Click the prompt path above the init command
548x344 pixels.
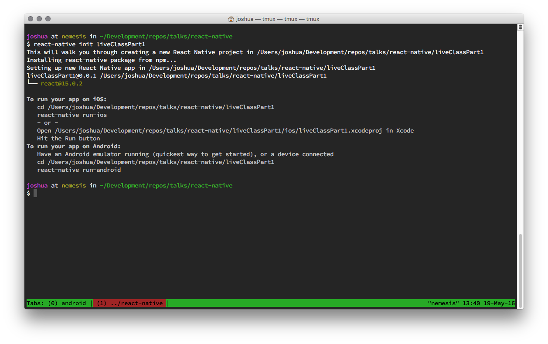coord(166,37)
